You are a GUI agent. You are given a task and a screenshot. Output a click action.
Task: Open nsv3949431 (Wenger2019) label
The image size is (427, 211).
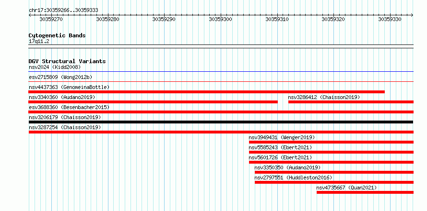point(282,137)
